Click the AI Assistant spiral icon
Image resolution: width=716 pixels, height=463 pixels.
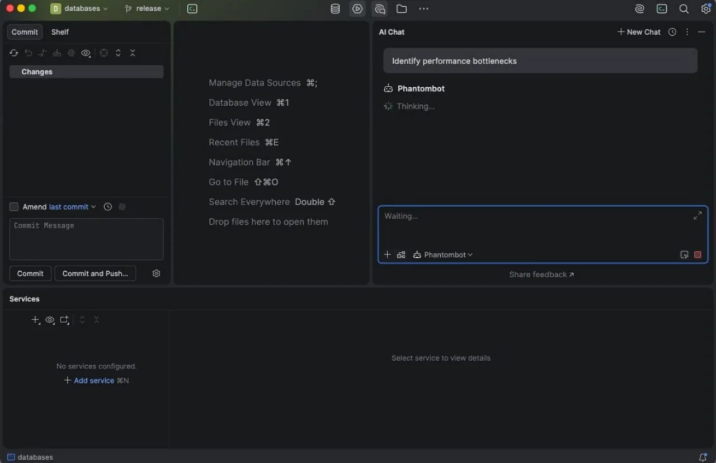tap(640, 8)
